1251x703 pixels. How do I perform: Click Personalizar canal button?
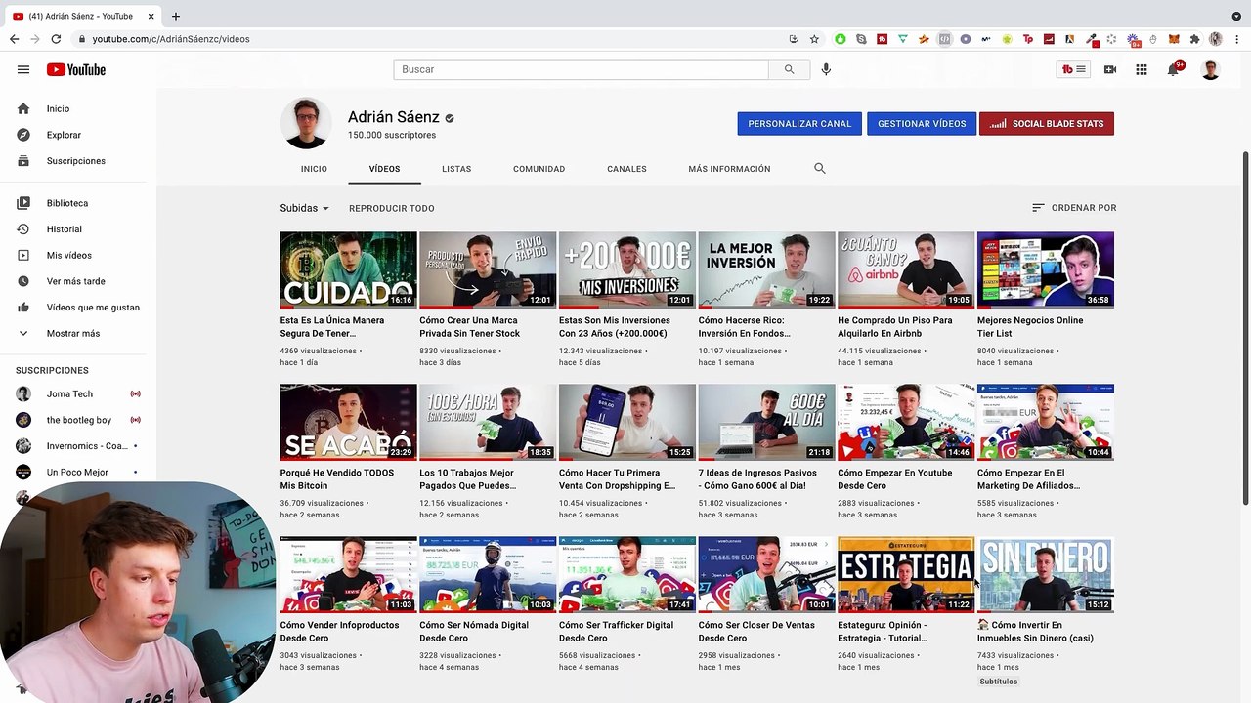click(x=799, y=124)
